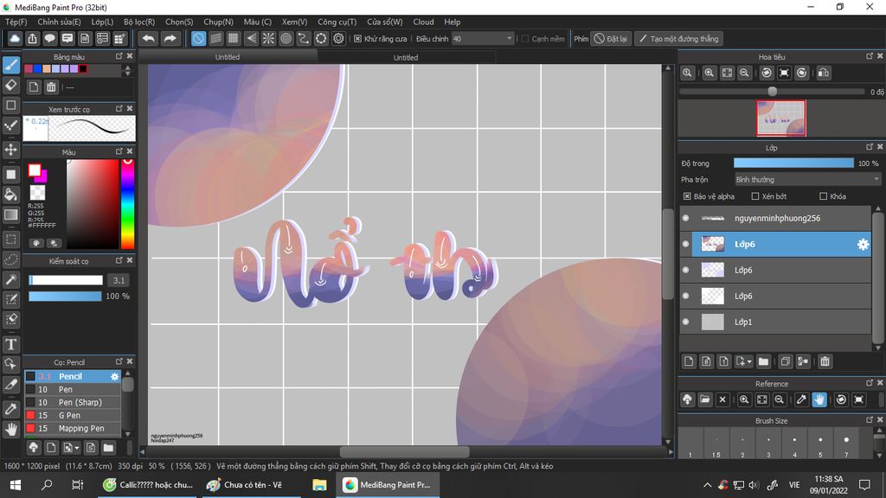This screenshot has width=886, height=498.
Task: Open snap settings gear
Action: pyautogui.click(x=338, y=38)
